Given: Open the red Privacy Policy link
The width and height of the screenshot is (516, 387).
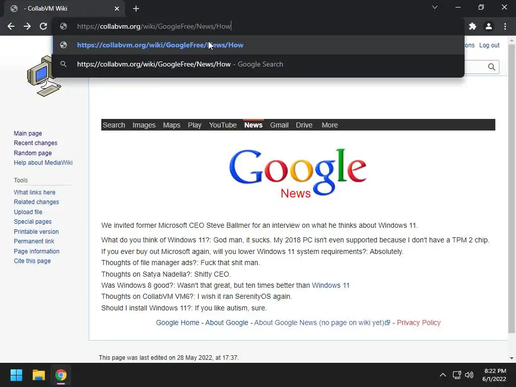Looking at the screenshot, I should pos(419,322).
